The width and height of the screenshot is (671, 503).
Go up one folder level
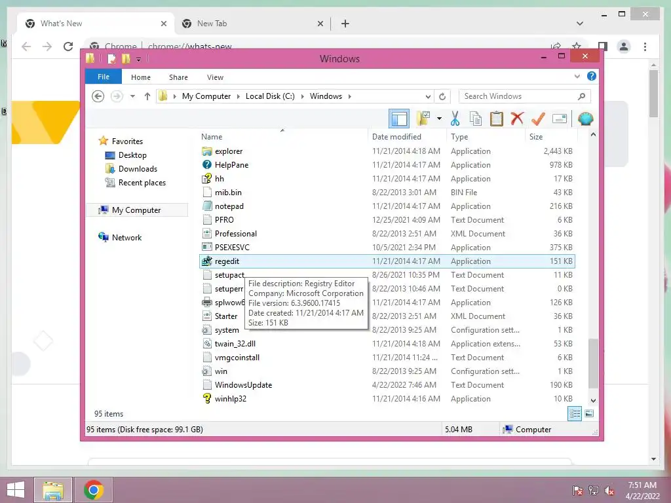point(147,96)
